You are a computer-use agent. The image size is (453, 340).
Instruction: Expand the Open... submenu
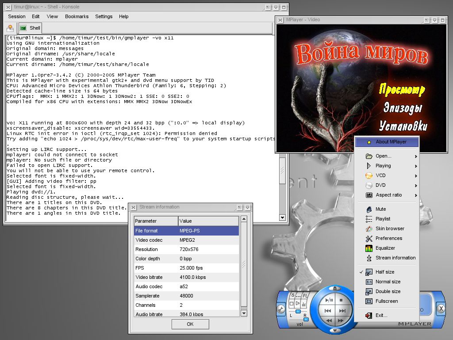387,156
